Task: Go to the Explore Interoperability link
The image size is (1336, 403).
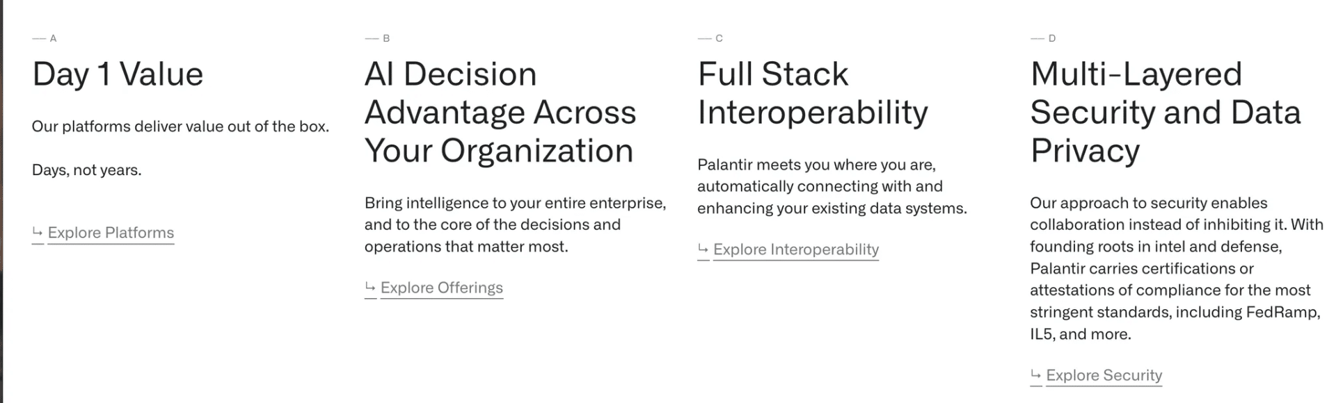Action: point(796,249)
